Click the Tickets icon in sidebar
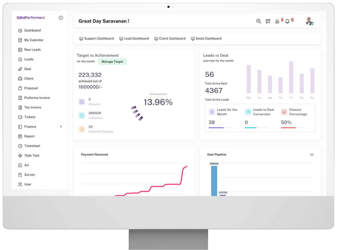Image resolution: width=337 pixels, height=250 pixels. pos(20,117)
